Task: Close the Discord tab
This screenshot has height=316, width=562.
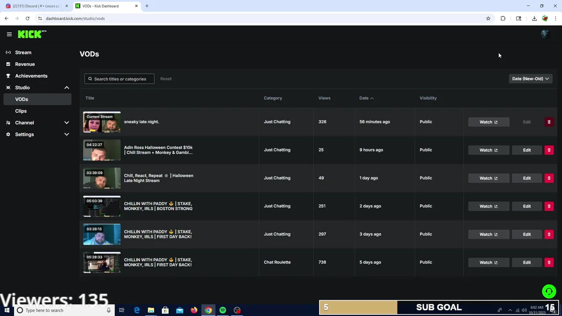Action: click(67, 6)
